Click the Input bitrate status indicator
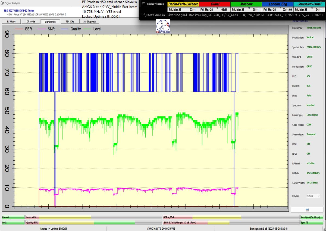The width and height of the screenshot is (326, 231). 312,217
